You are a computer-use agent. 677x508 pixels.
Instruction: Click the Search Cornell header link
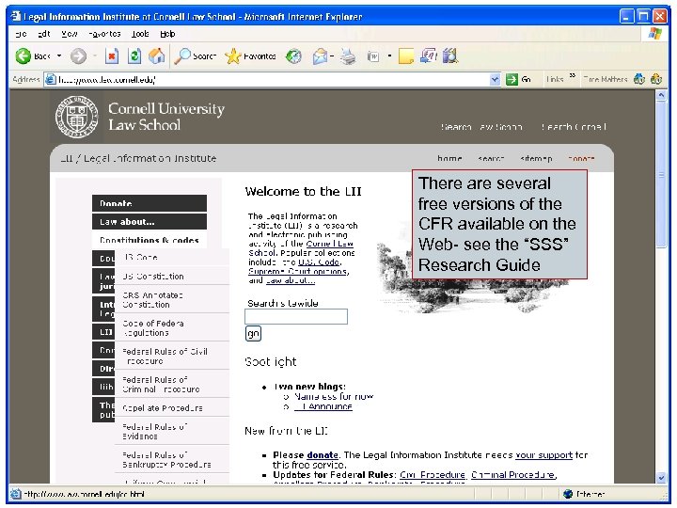coord(574,127)
